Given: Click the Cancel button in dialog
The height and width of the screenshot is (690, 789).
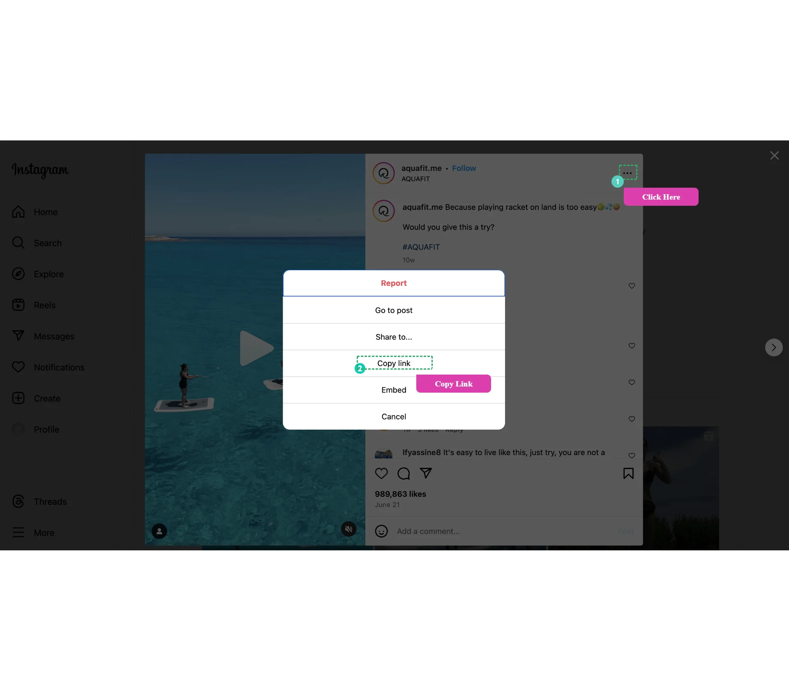Looking at the screenshot, I should (x=393, y=416).
